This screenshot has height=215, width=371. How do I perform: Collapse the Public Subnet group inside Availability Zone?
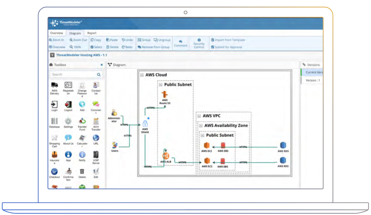click(203, 136)
